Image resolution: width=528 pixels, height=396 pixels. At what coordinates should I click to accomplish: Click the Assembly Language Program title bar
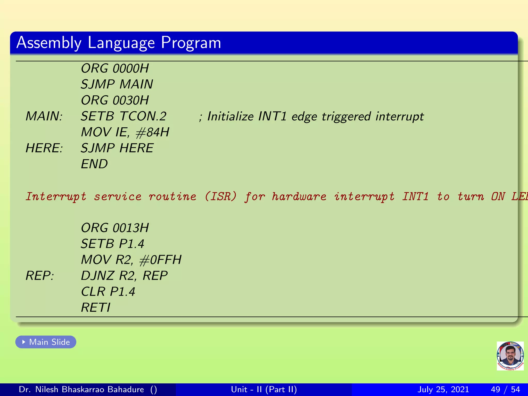pos(119,43)
